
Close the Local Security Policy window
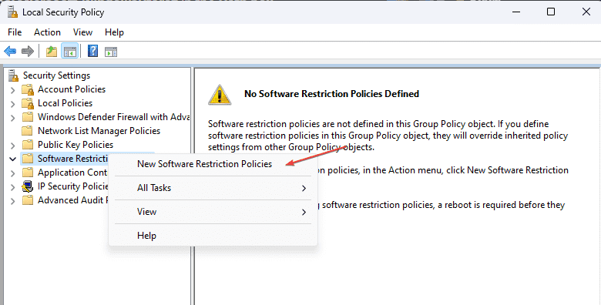click(x=586, y=12)
